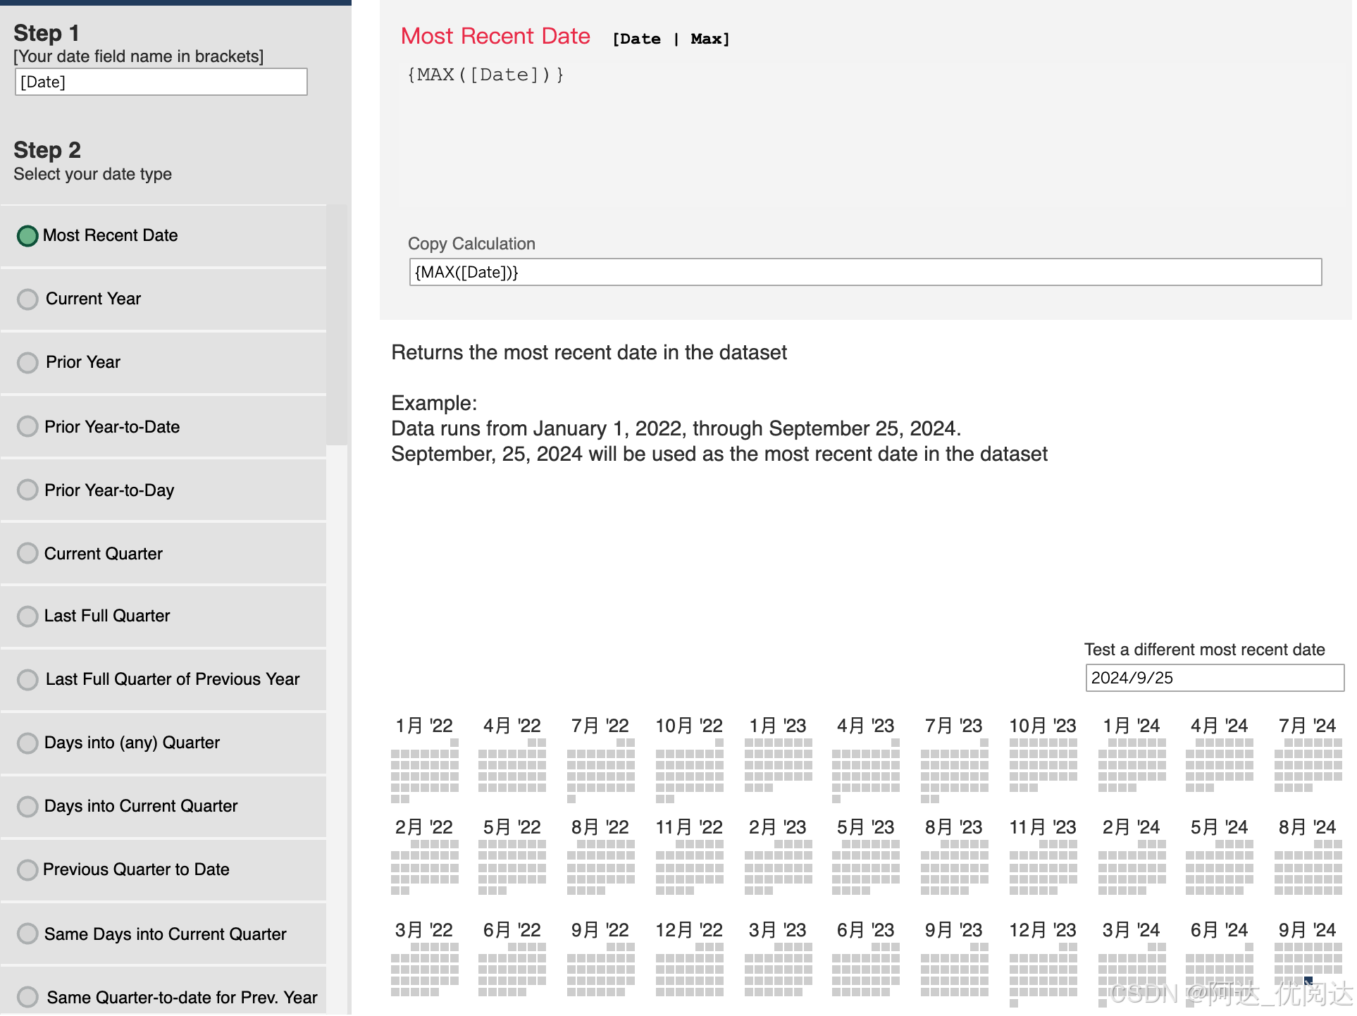The width and height of the screenshot is (1357, 1016).
Task: Select the Most Recent Date radio option
Action: [27, 236]
